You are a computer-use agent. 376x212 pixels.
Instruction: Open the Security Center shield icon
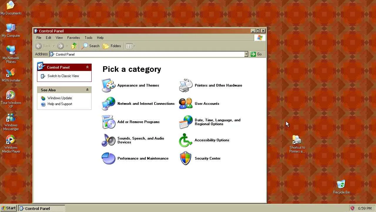(186, 158)
